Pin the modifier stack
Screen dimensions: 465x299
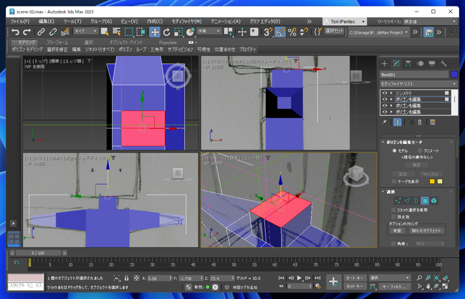coord(384,122)
